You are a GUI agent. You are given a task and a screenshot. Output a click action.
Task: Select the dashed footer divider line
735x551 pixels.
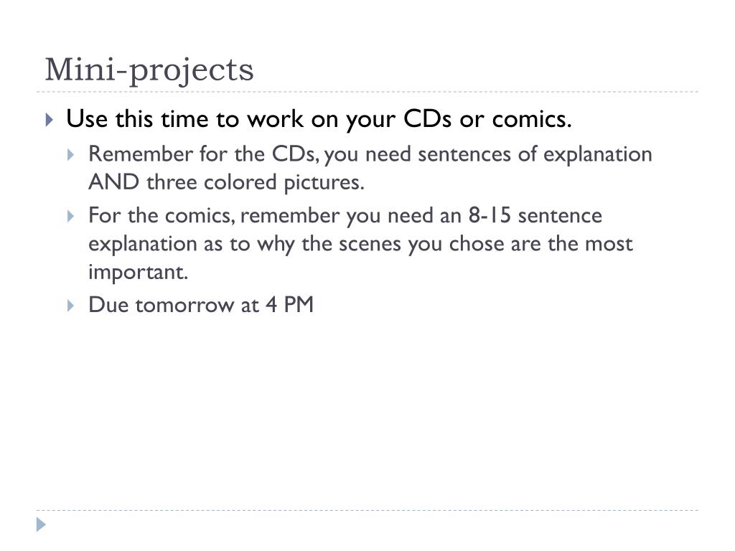367,510
